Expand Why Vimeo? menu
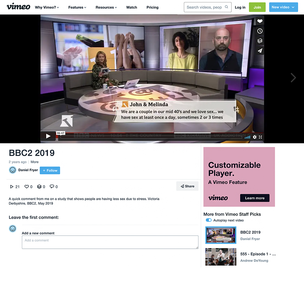 pos(47,7)
